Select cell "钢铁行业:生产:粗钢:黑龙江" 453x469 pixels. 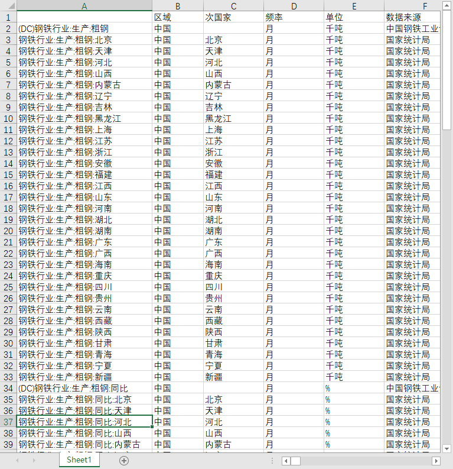pyautogui.click(x=84, y=118)
